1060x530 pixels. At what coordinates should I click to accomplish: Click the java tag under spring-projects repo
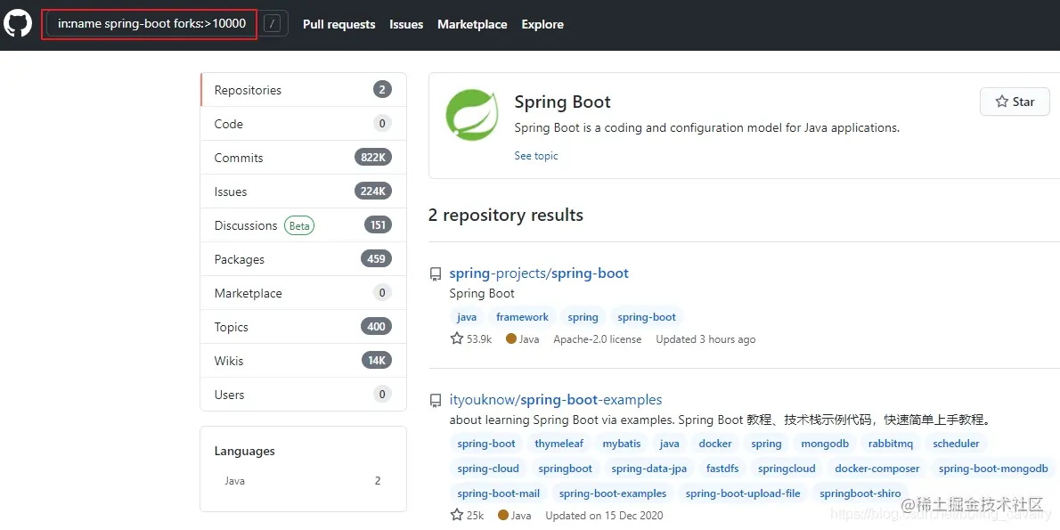click(x=467, y=317)
